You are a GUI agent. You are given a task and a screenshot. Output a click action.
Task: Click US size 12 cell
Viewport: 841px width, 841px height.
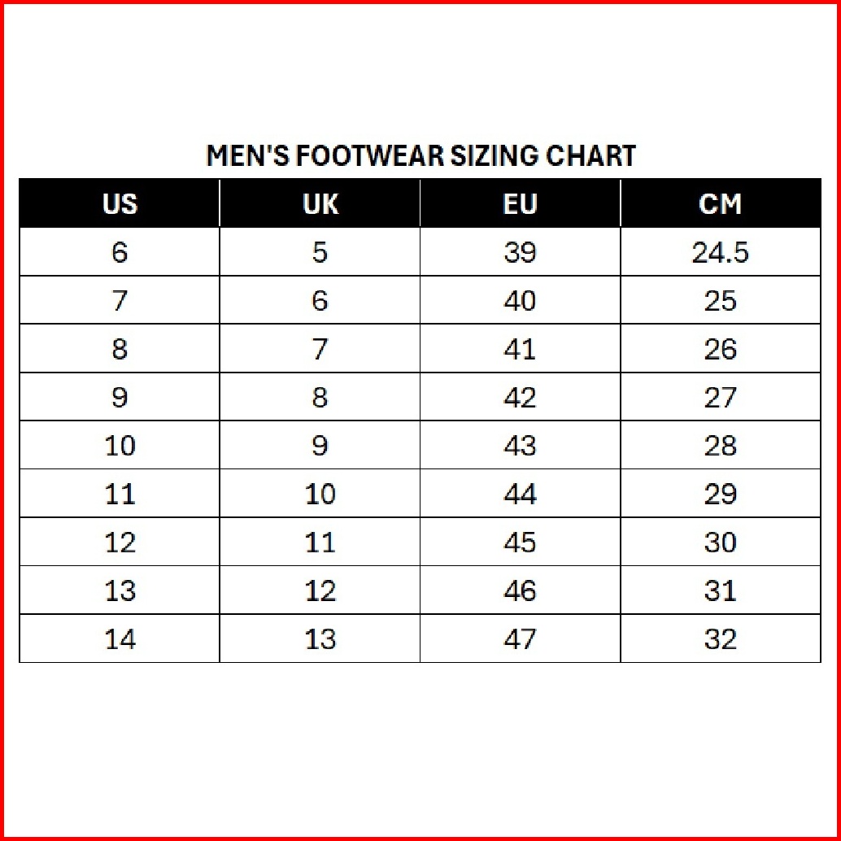pyautogui.click(x=120, y=543)
